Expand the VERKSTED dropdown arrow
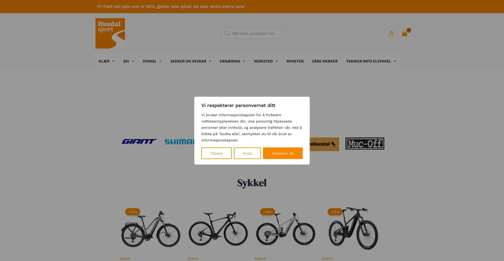 point(277,61)
